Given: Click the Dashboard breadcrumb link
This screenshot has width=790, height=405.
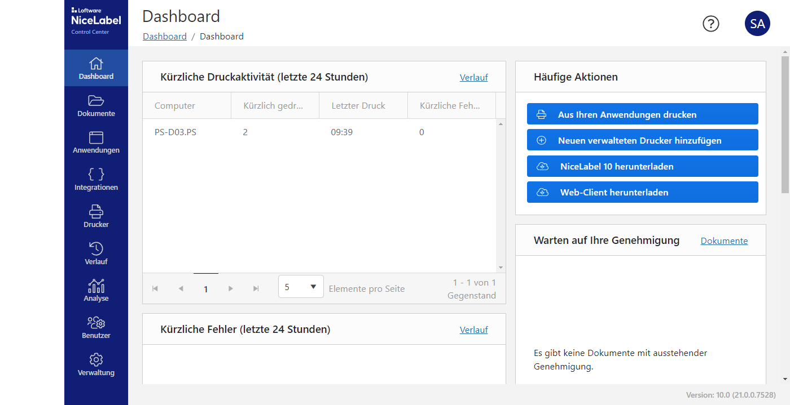Looking at the screenshot, I should [165, 36].
